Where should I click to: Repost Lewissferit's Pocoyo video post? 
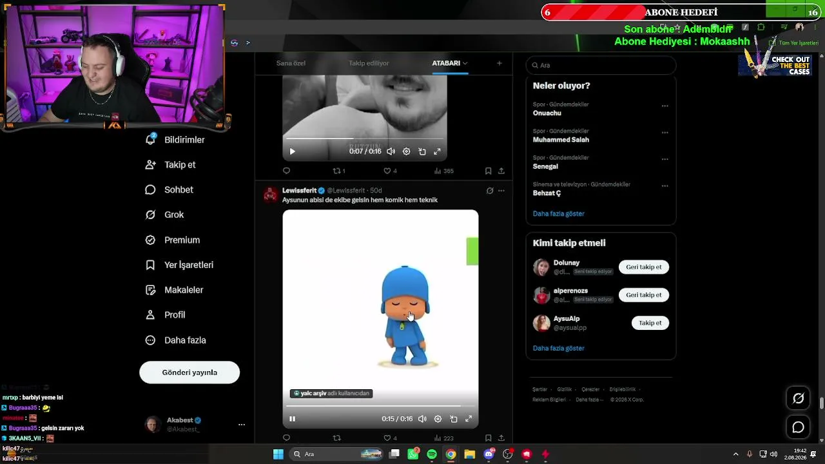tap(336, 438)
